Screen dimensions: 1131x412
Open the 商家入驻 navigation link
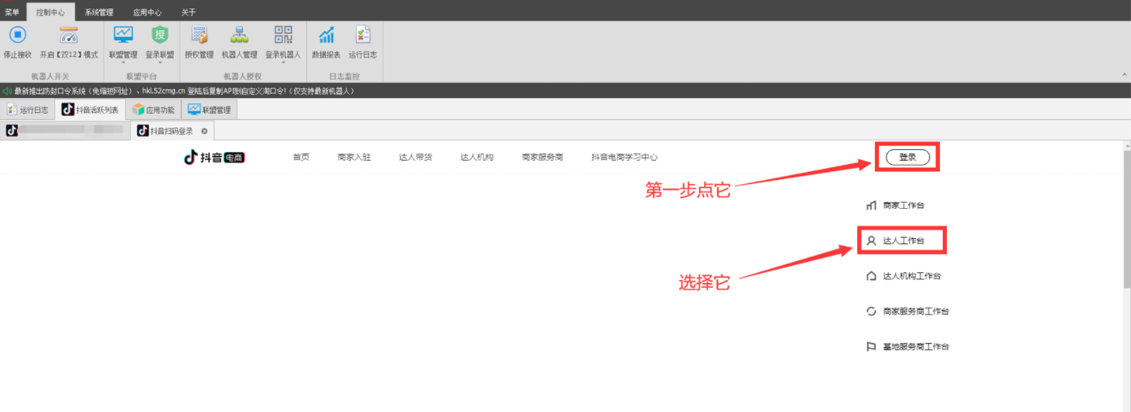tap(354, 157)
